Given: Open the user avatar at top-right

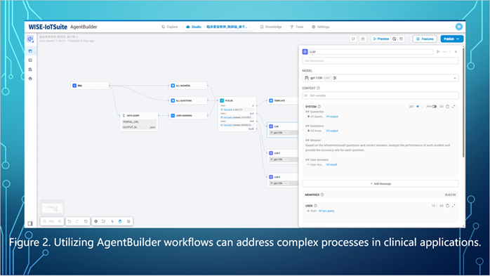Looking at the screenshot, I should (x=458, y=27).
